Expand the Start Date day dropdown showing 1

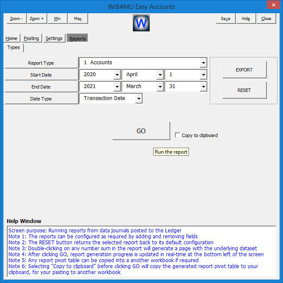tap(203, 75)
